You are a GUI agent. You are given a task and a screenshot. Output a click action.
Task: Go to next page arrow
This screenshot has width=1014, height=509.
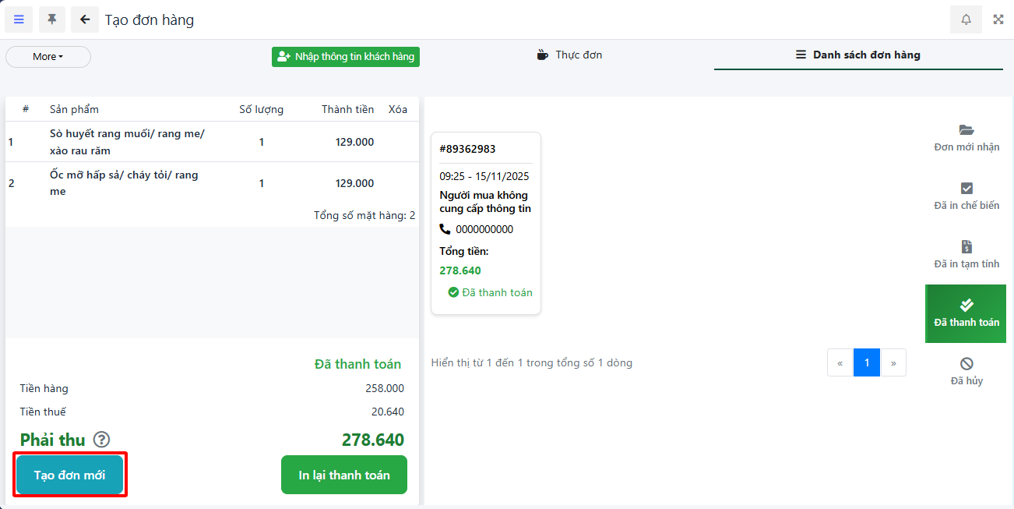pyautogui.click(x=893, y=362)
